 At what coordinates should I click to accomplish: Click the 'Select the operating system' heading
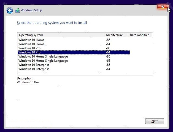[52, 23]
